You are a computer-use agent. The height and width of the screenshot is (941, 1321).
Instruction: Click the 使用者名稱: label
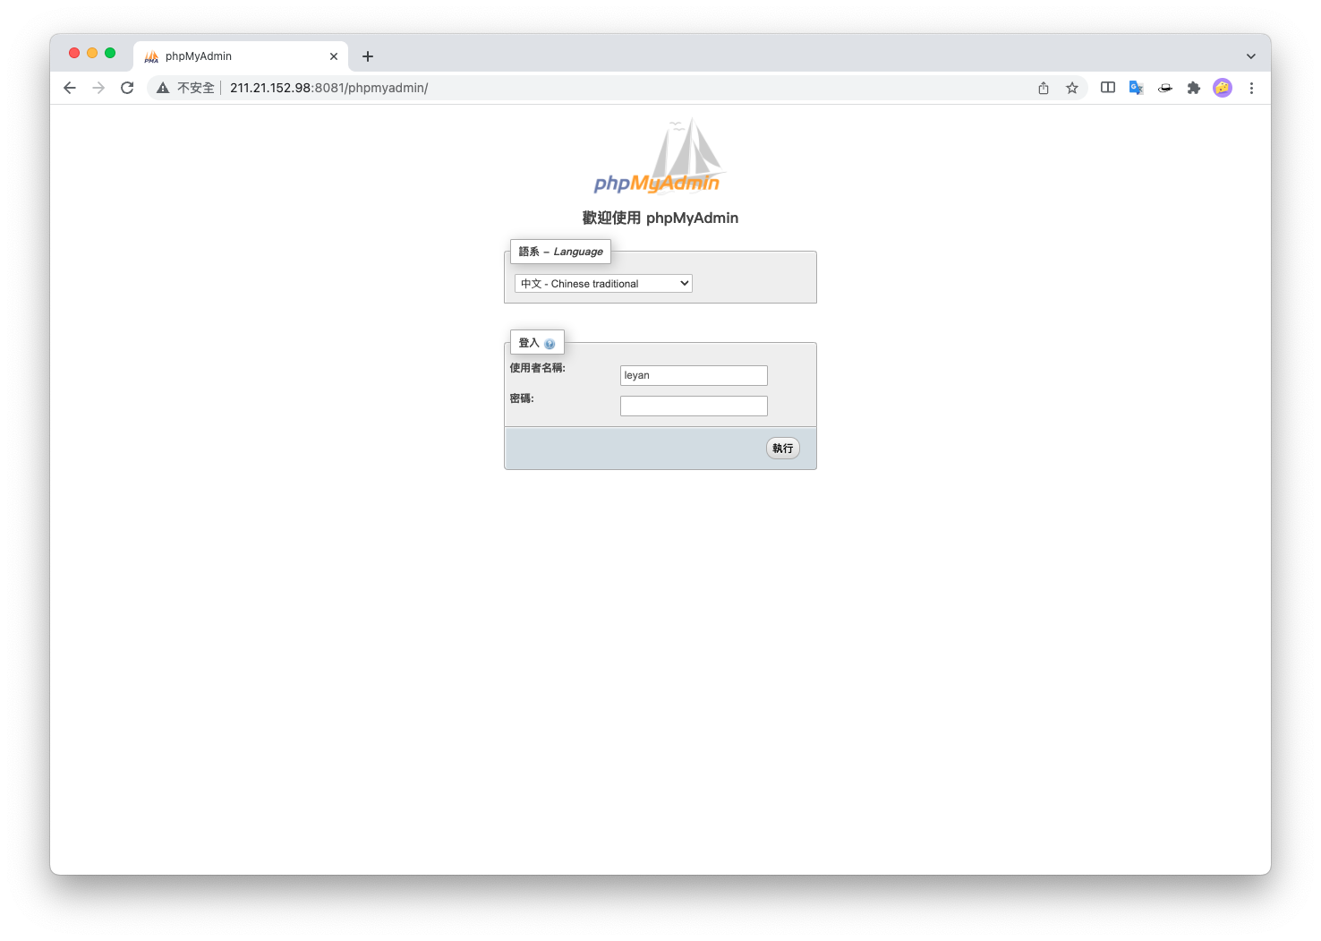coord(538,368)
